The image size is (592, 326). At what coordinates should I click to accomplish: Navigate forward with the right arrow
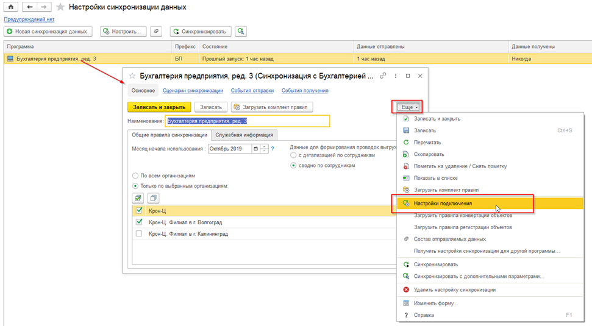(44, 7)
